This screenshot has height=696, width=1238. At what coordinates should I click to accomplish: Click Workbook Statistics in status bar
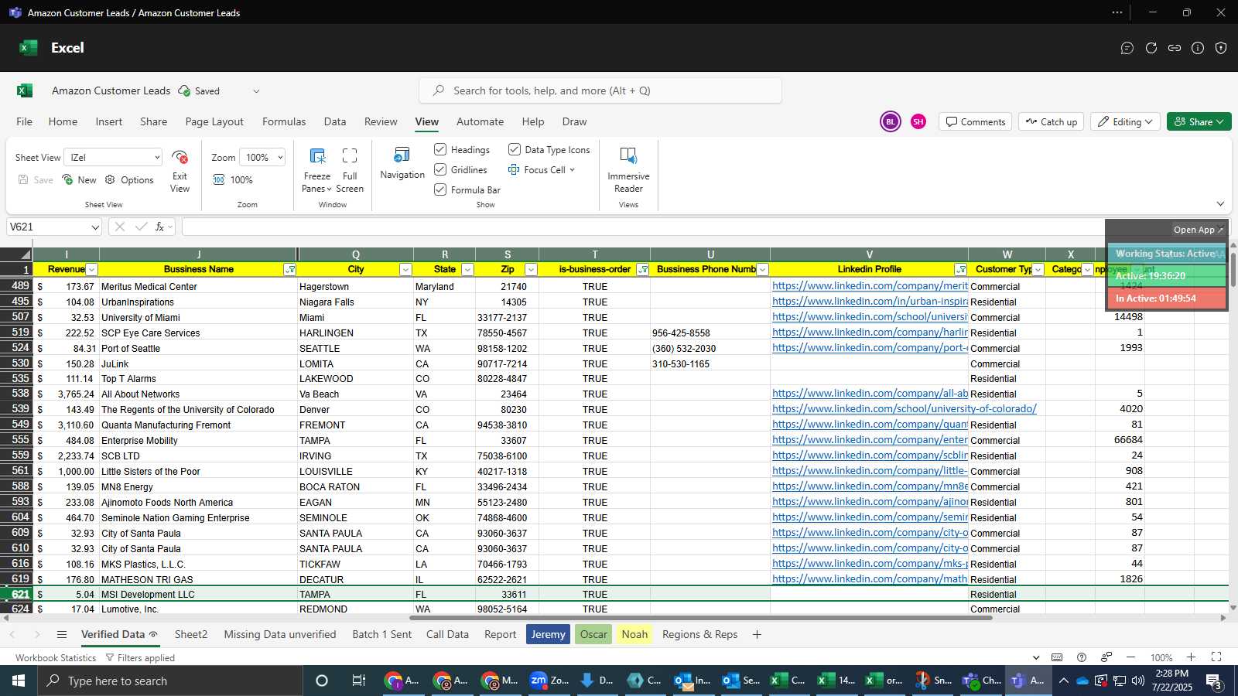click(x=56, y=657)
